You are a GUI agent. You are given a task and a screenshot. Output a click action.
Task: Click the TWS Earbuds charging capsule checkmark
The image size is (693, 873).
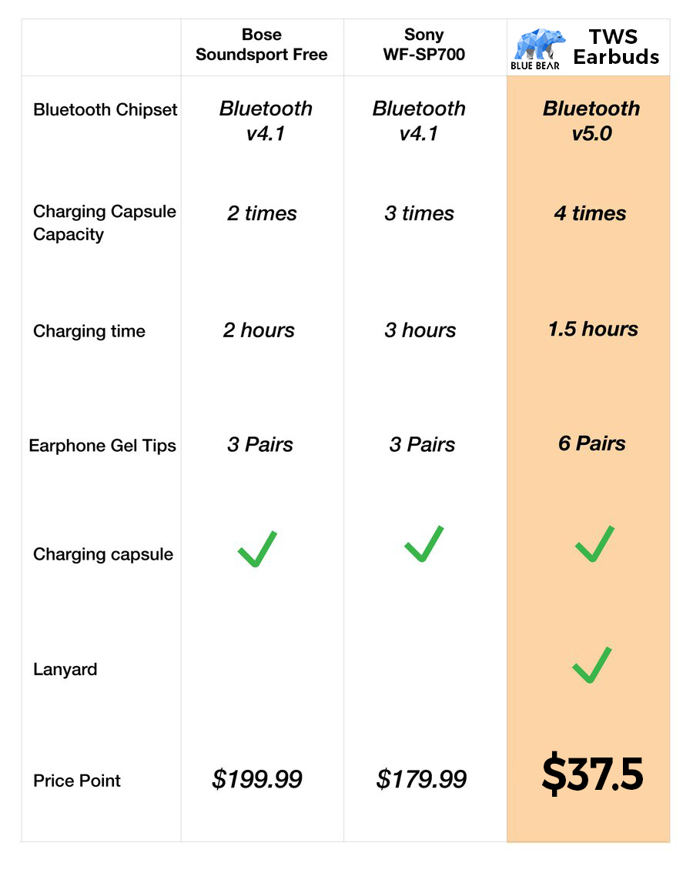tap(594, 544)
